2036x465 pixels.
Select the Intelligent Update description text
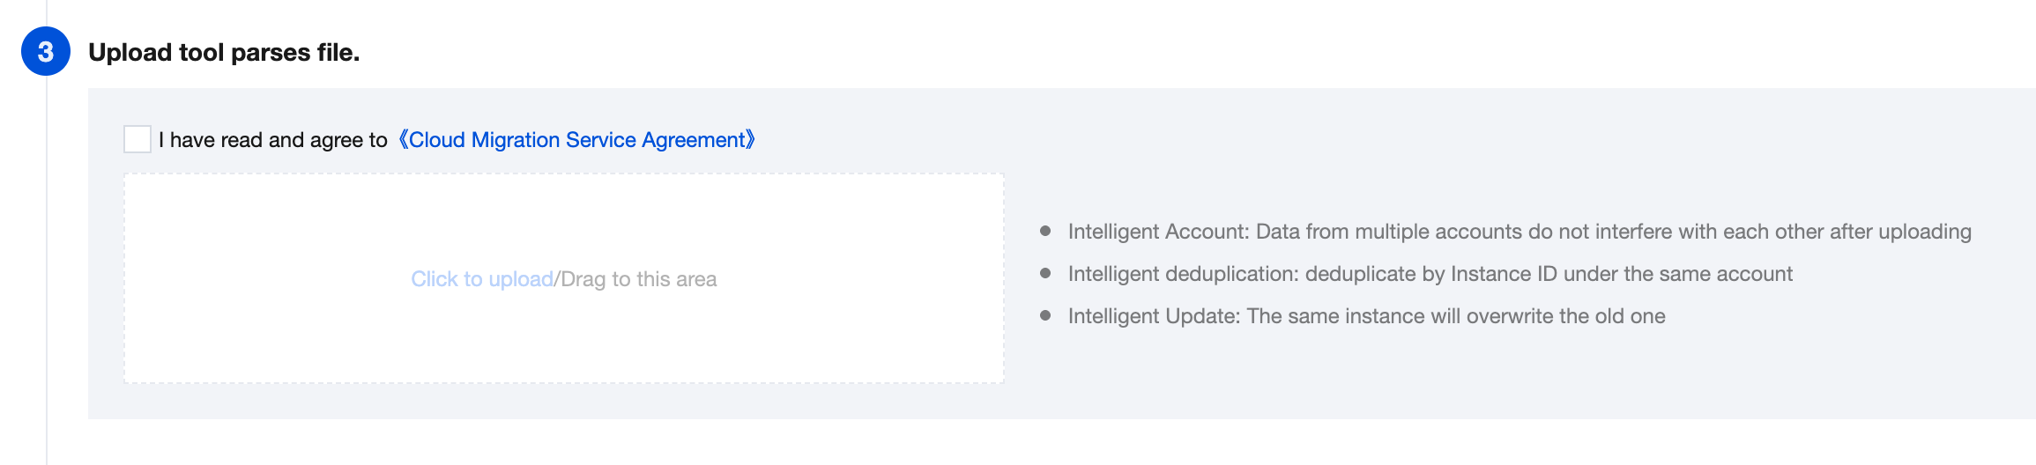tap(1366, 316)
